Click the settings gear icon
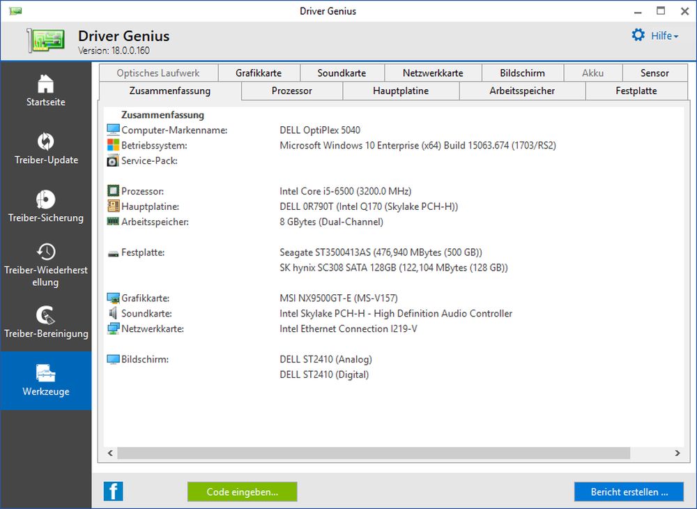Image resolution: width=697 pixels, height=509 pixels. (x=638, y=35)
